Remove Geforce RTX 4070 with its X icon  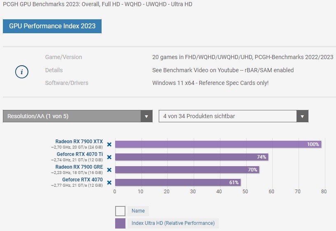pyautogui.click(x=109, y=183)
